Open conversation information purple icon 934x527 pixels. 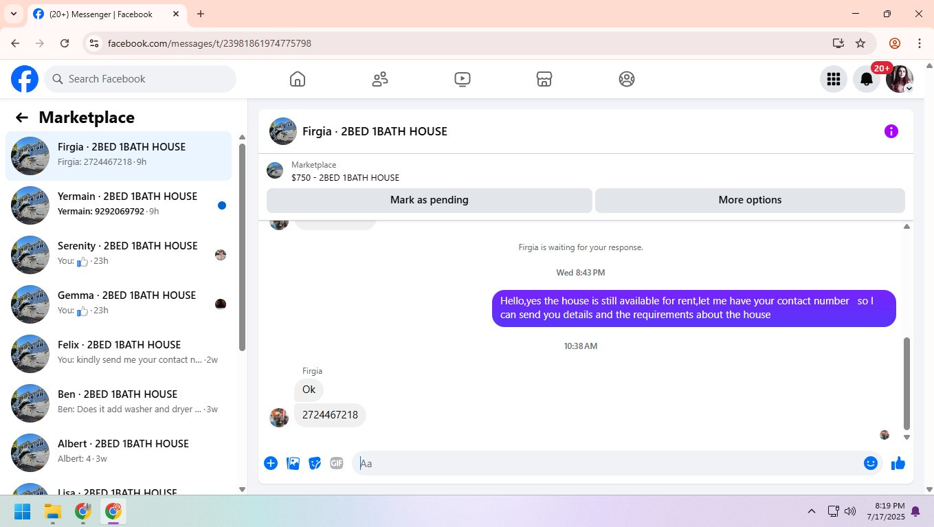pos(891,131)
